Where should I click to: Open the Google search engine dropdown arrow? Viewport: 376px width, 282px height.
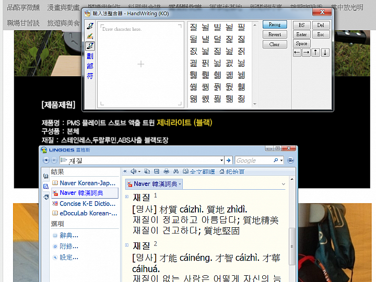[x=281, y=161]
